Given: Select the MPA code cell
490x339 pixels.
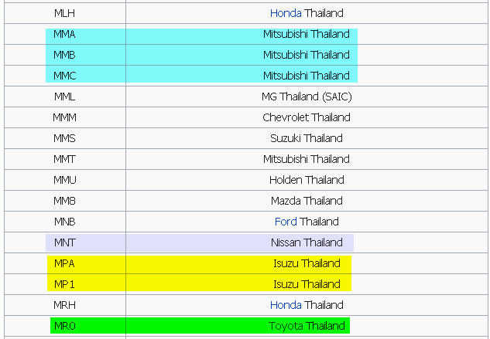Looking at the screenshot, I should [65, 263].
